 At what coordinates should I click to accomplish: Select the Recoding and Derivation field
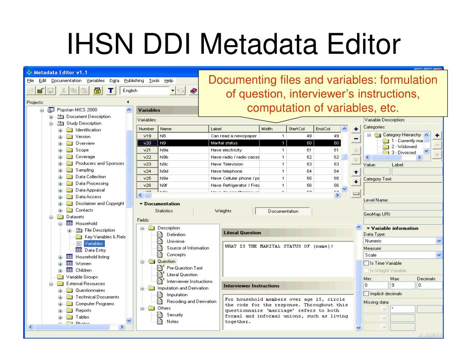pyautogui.click(x=192, y=301)
